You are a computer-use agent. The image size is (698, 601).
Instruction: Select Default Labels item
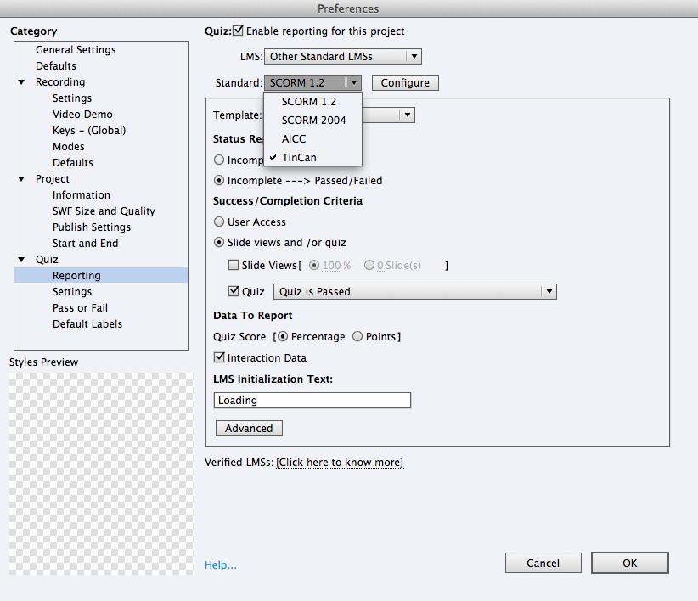(87, 324)
